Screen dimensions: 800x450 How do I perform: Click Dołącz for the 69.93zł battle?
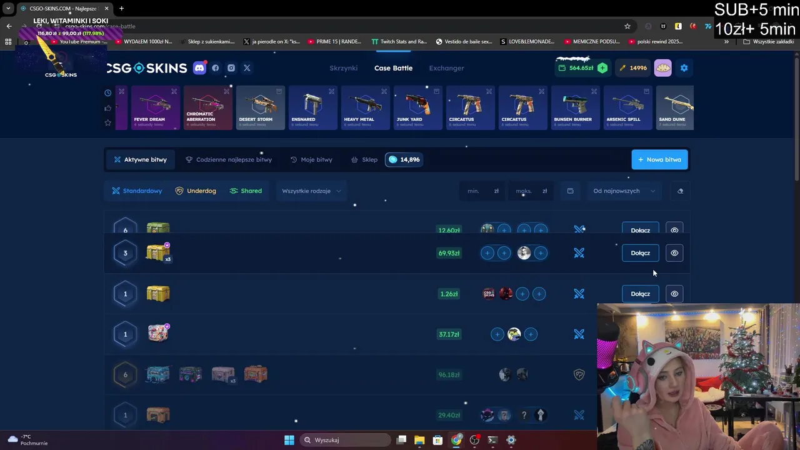pyautogui.click(x=640, y=253)
